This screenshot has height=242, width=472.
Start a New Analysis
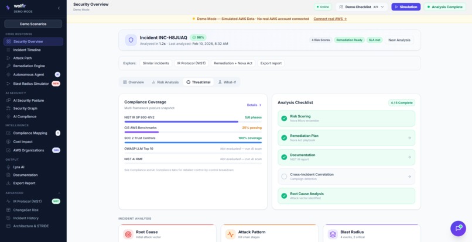tap(399, 40)
